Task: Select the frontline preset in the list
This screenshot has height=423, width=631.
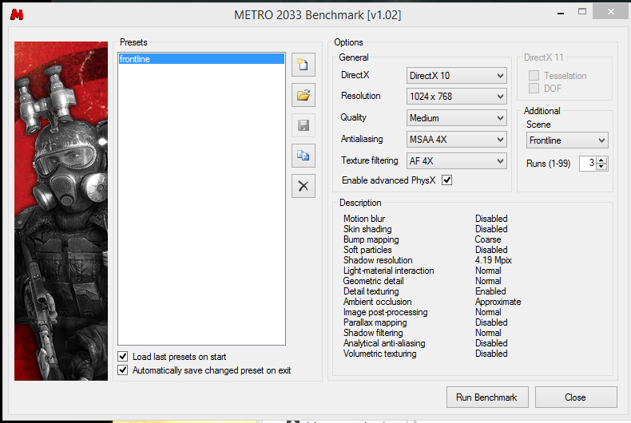Action: pos(201,59)
